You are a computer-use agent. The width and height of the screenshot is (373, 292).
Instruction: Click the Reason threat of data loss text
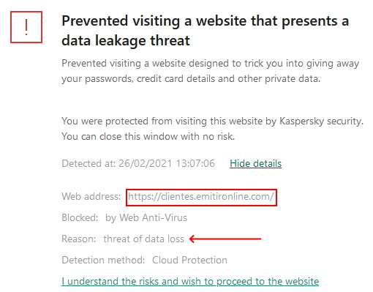[x=123, y=239]
